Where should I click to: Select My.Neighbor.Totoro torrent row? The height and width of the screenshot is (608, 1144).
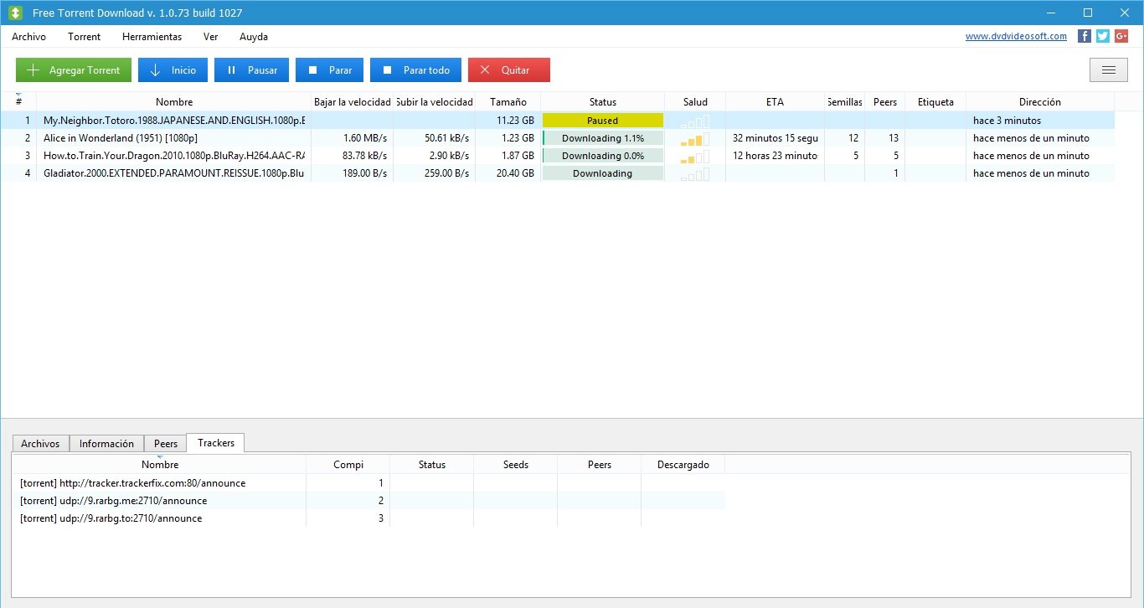558,121
